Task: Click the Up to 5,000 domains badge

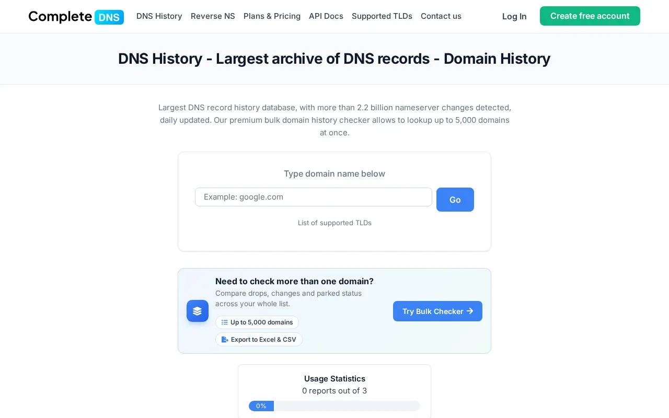Action: pyautogui.click(x=257, y=322)
